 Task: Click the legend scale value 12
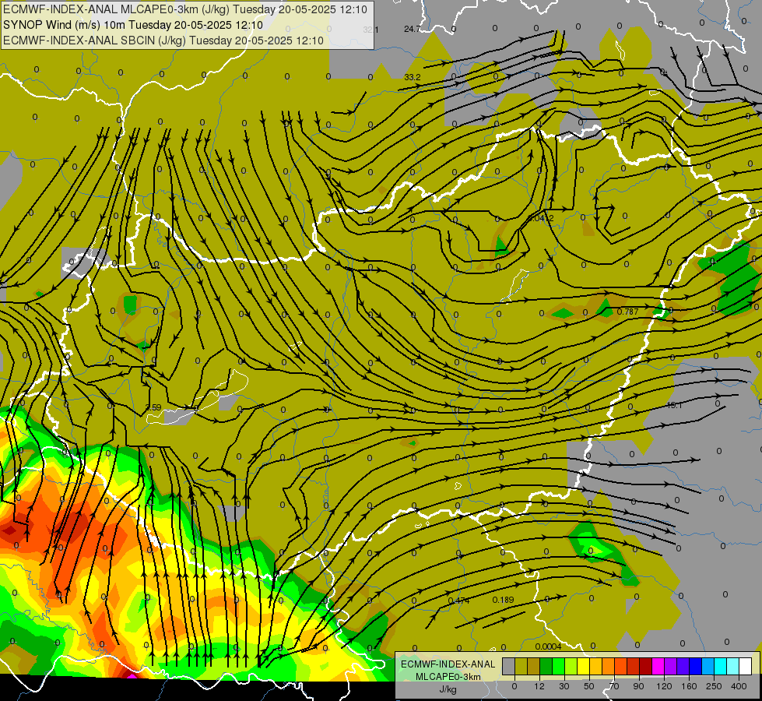[x=539, y=686]
